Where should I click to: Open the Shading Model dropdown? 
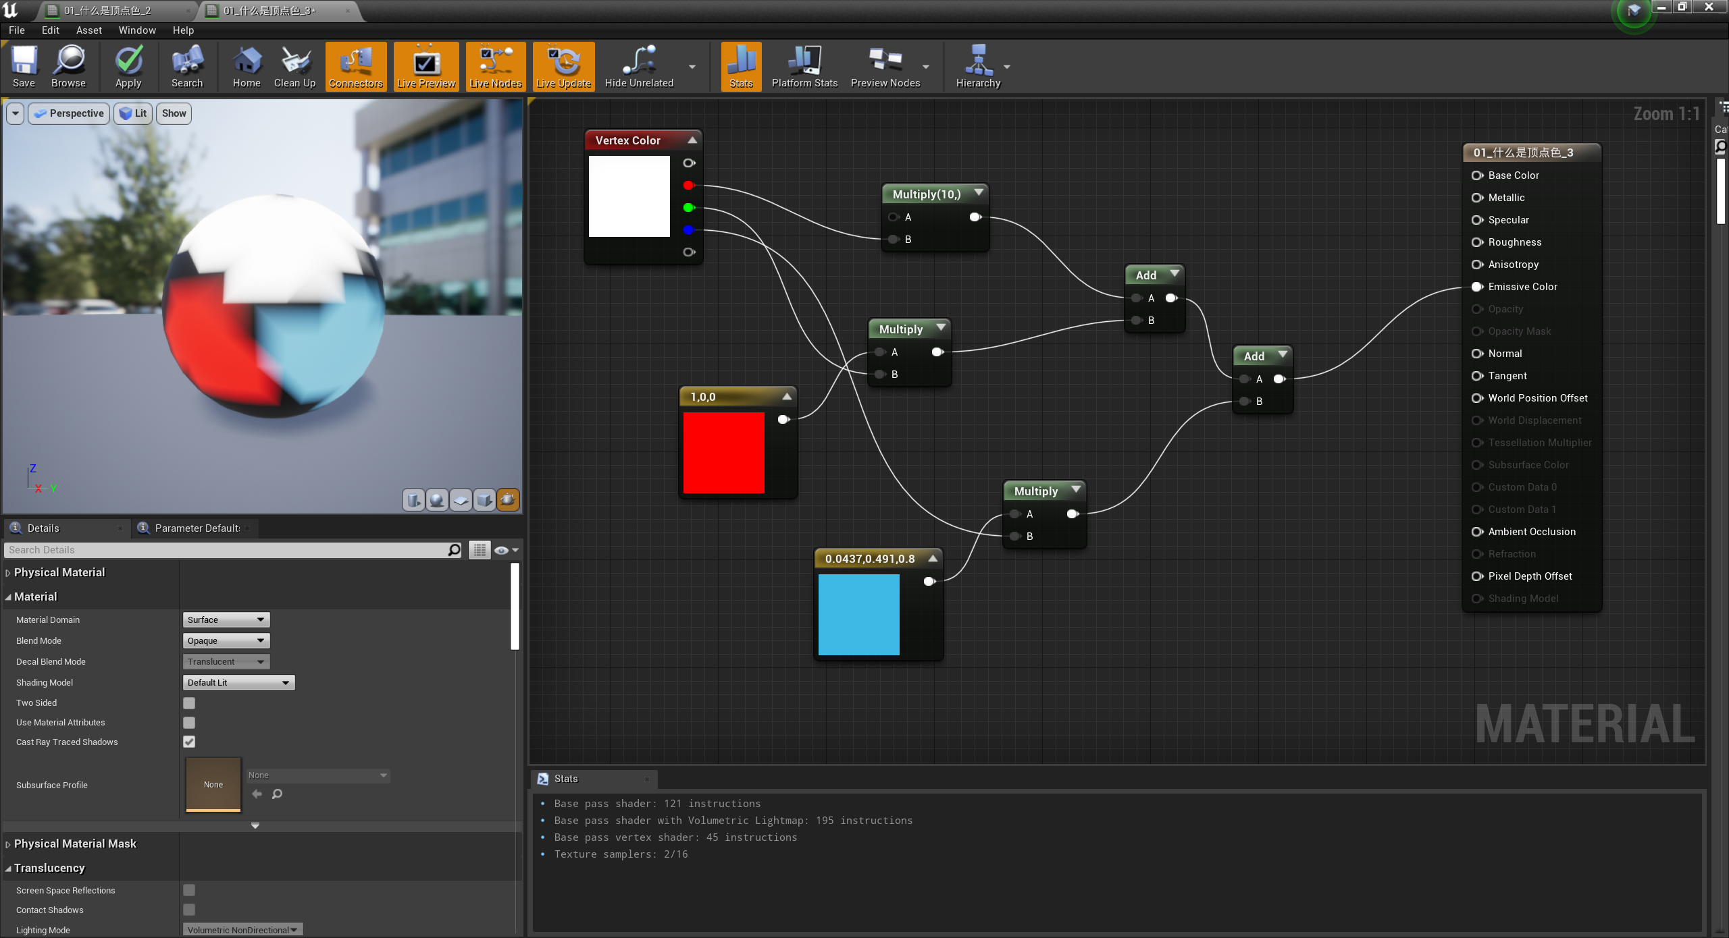tap(238, 682)
